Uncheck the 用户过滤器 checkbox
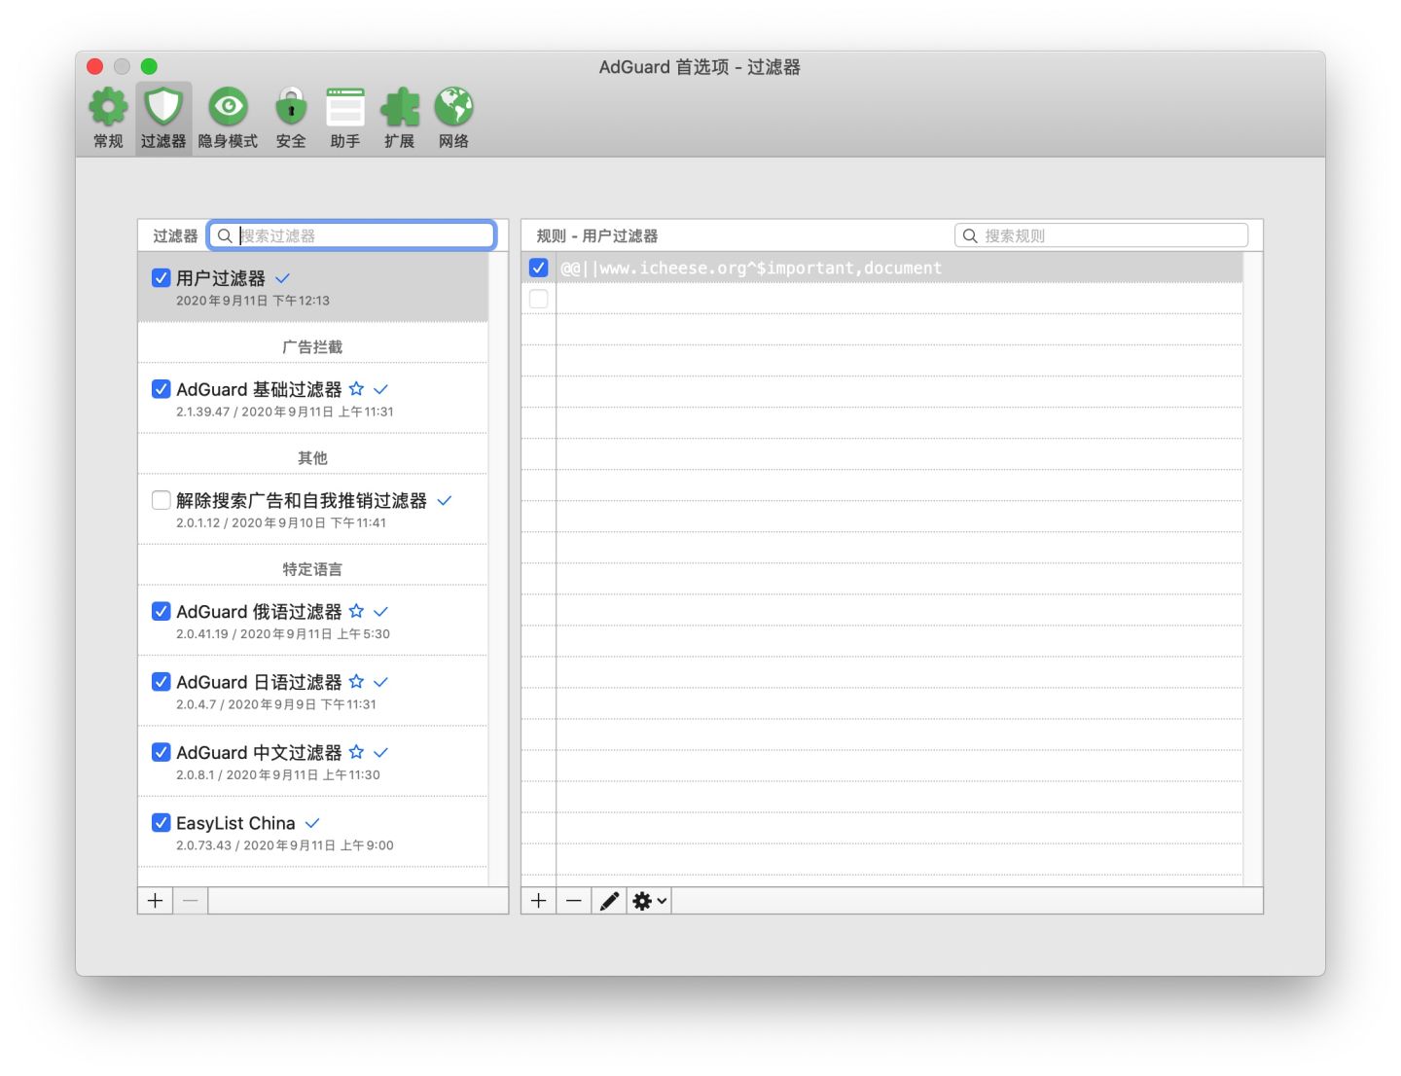This screenshot has height=1076, width=1401. pyautogui.click(x=162, y=278)
